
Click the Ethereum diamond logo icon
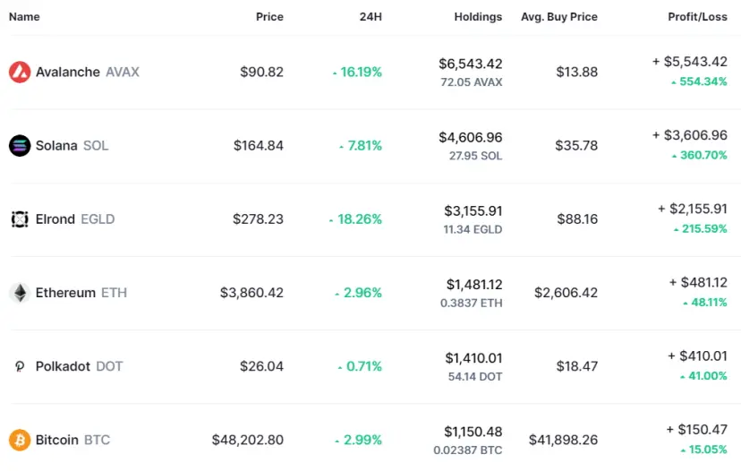point(20,293)
